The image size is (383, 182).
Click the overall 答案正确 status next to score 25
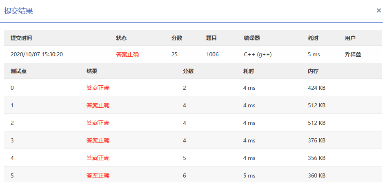[127, 54]
